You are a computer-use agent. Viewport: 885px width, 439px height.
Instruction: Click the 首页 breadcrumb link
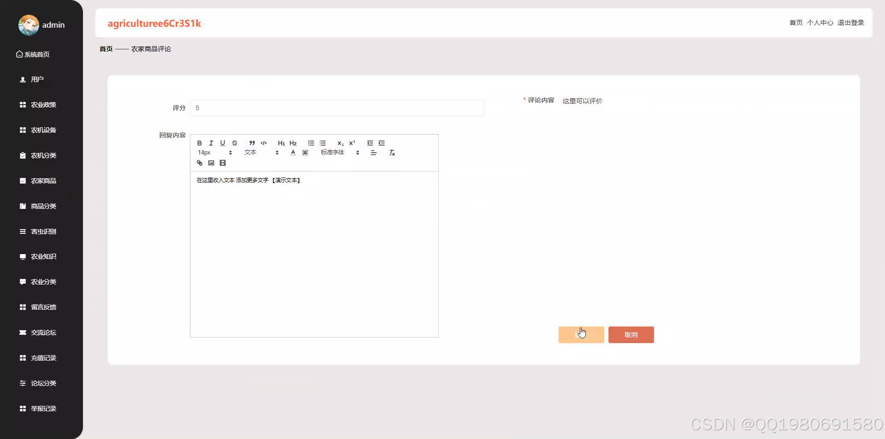click(x=106, y=49)
